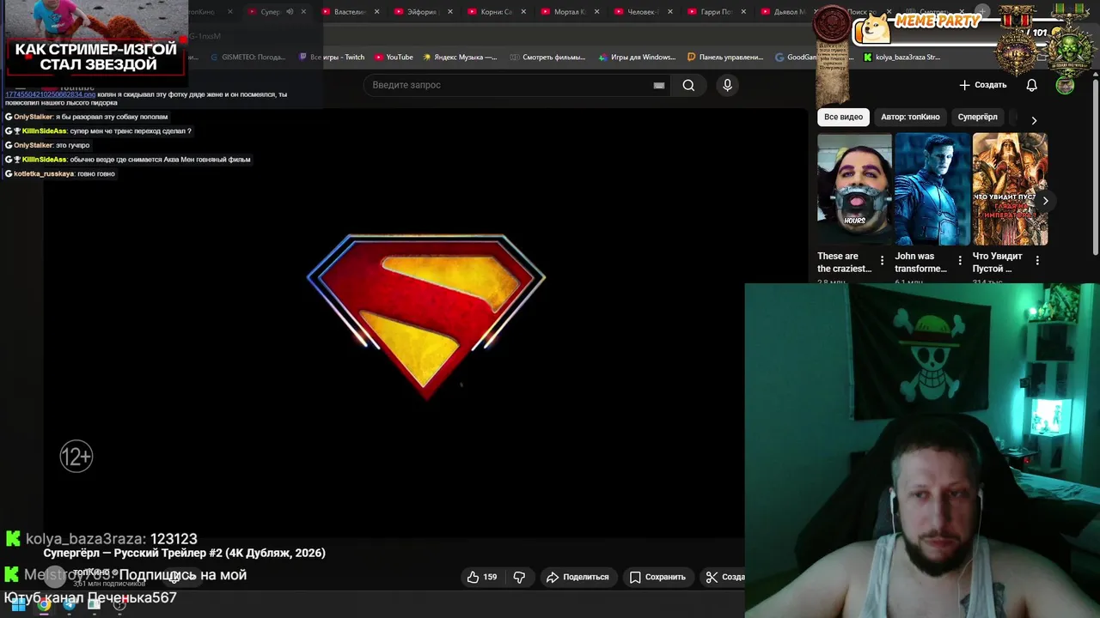Dislike the Supergirl trailer video
This screenshot has height=618, width=1100.
click(519, 577)
